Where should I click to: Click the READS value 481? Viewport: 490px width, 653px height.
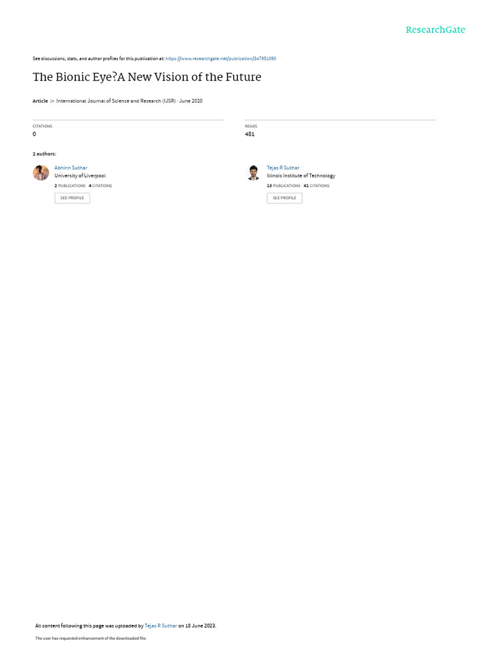[249, 134]
